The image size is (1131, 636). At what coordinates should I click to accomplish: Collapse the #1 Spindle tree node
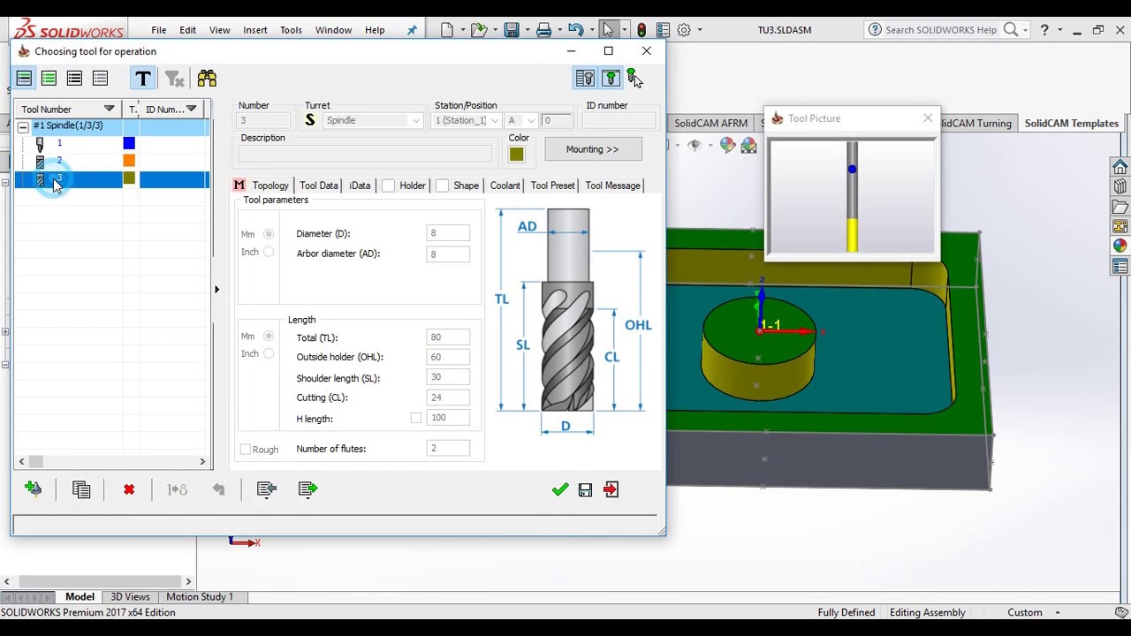point(23,127)
